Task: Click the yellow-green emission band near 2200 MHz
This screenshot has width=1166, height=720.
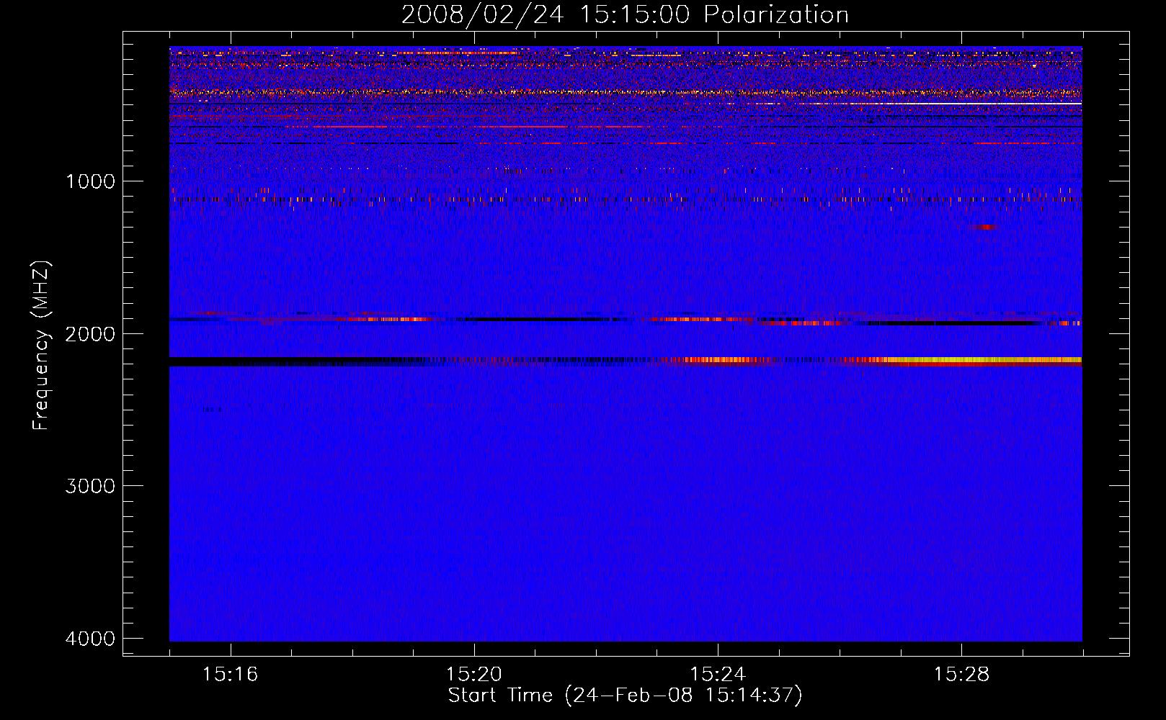Action: coord(984,359)
